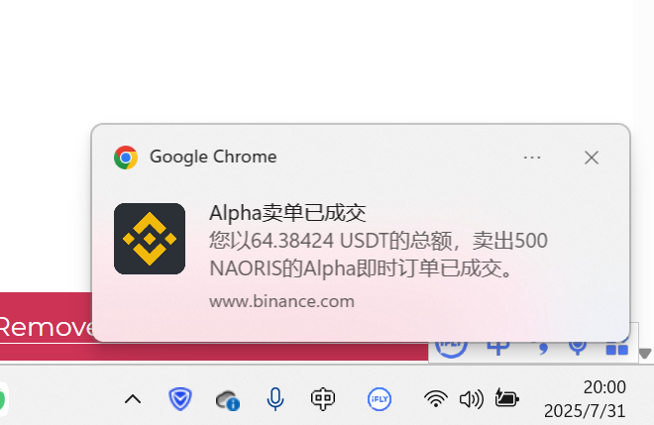The image size is (654, 425).
Task: Toggle 中 on floating iFLY input bar
Action: [x=498, y=348]
